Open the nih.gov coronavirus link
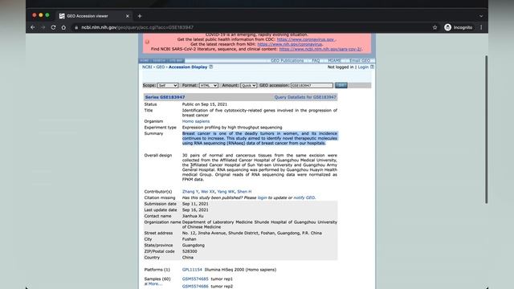 (289, 44)
